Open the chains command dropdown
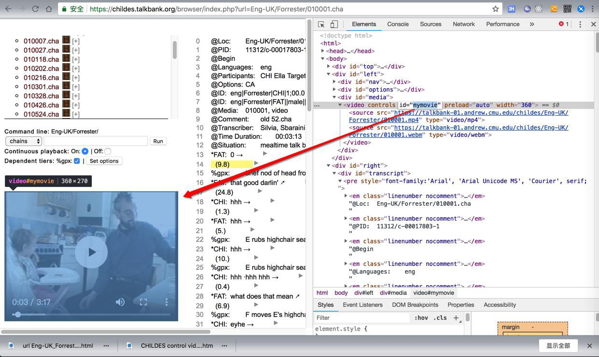 point(24,141)
